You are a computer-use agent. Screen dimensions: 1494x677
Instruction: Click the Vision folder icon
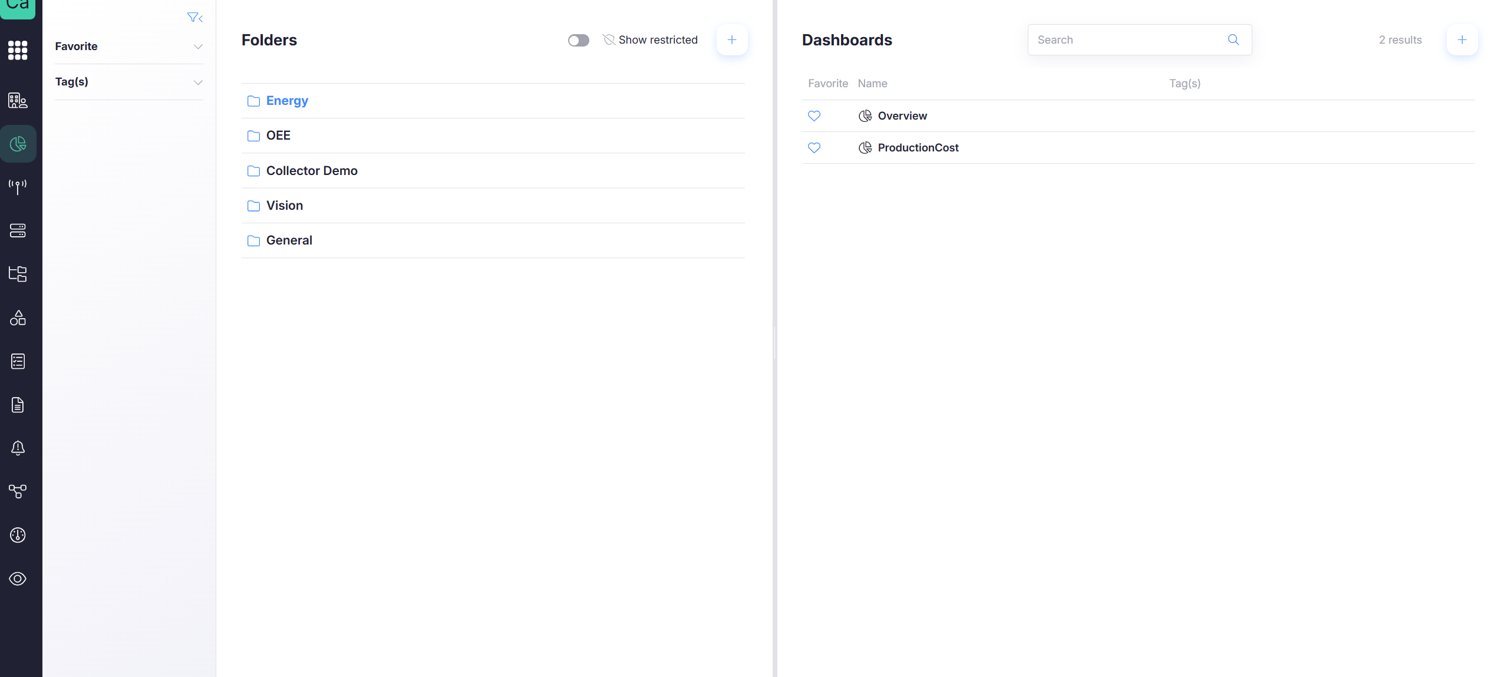pyautogui.click(x=253, y=206)
